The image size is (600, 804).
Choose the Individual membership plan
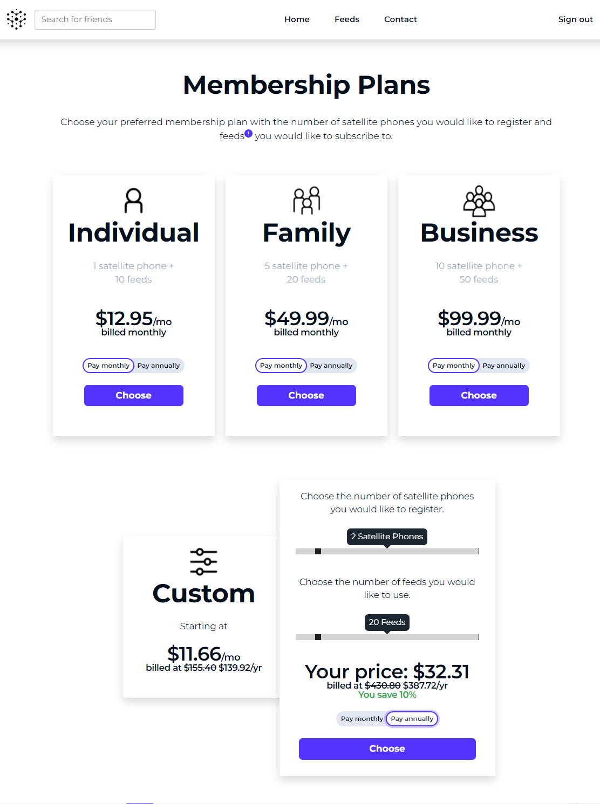[134, 395]
